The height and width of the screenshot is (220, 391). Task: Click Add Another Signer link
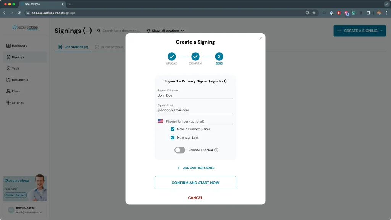(195, 168)
